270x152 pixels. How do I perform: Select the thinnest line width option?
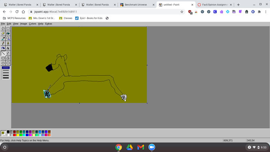[x=6, y=68]
